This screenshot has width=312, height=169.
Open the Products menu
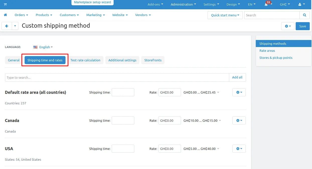pyautogui.click(x=44, y=15)
